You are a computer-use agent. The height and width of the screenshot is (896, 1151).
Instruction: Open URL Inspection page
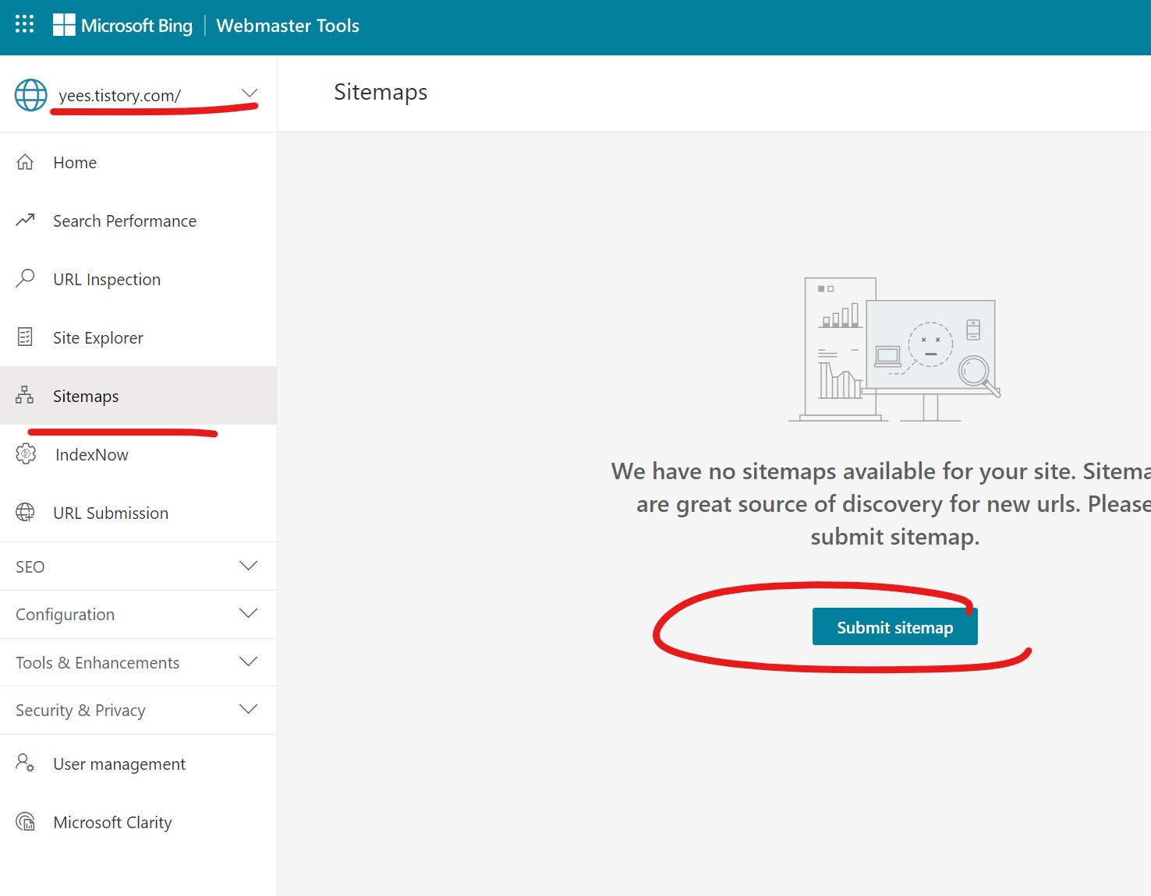138,279
